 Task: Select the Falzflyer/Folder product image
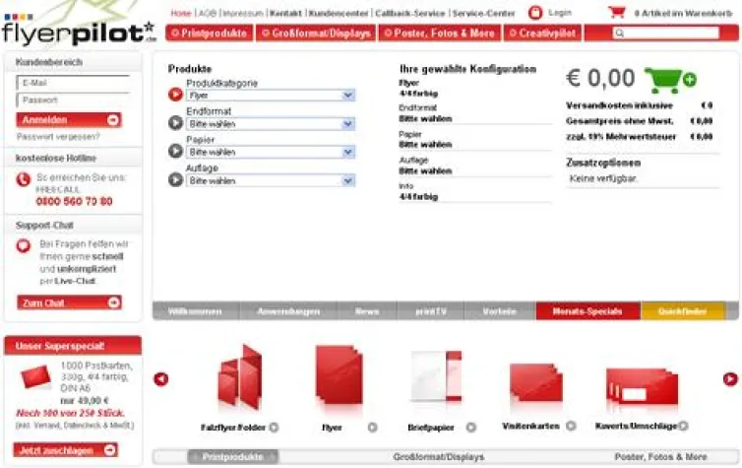(240, 377)
